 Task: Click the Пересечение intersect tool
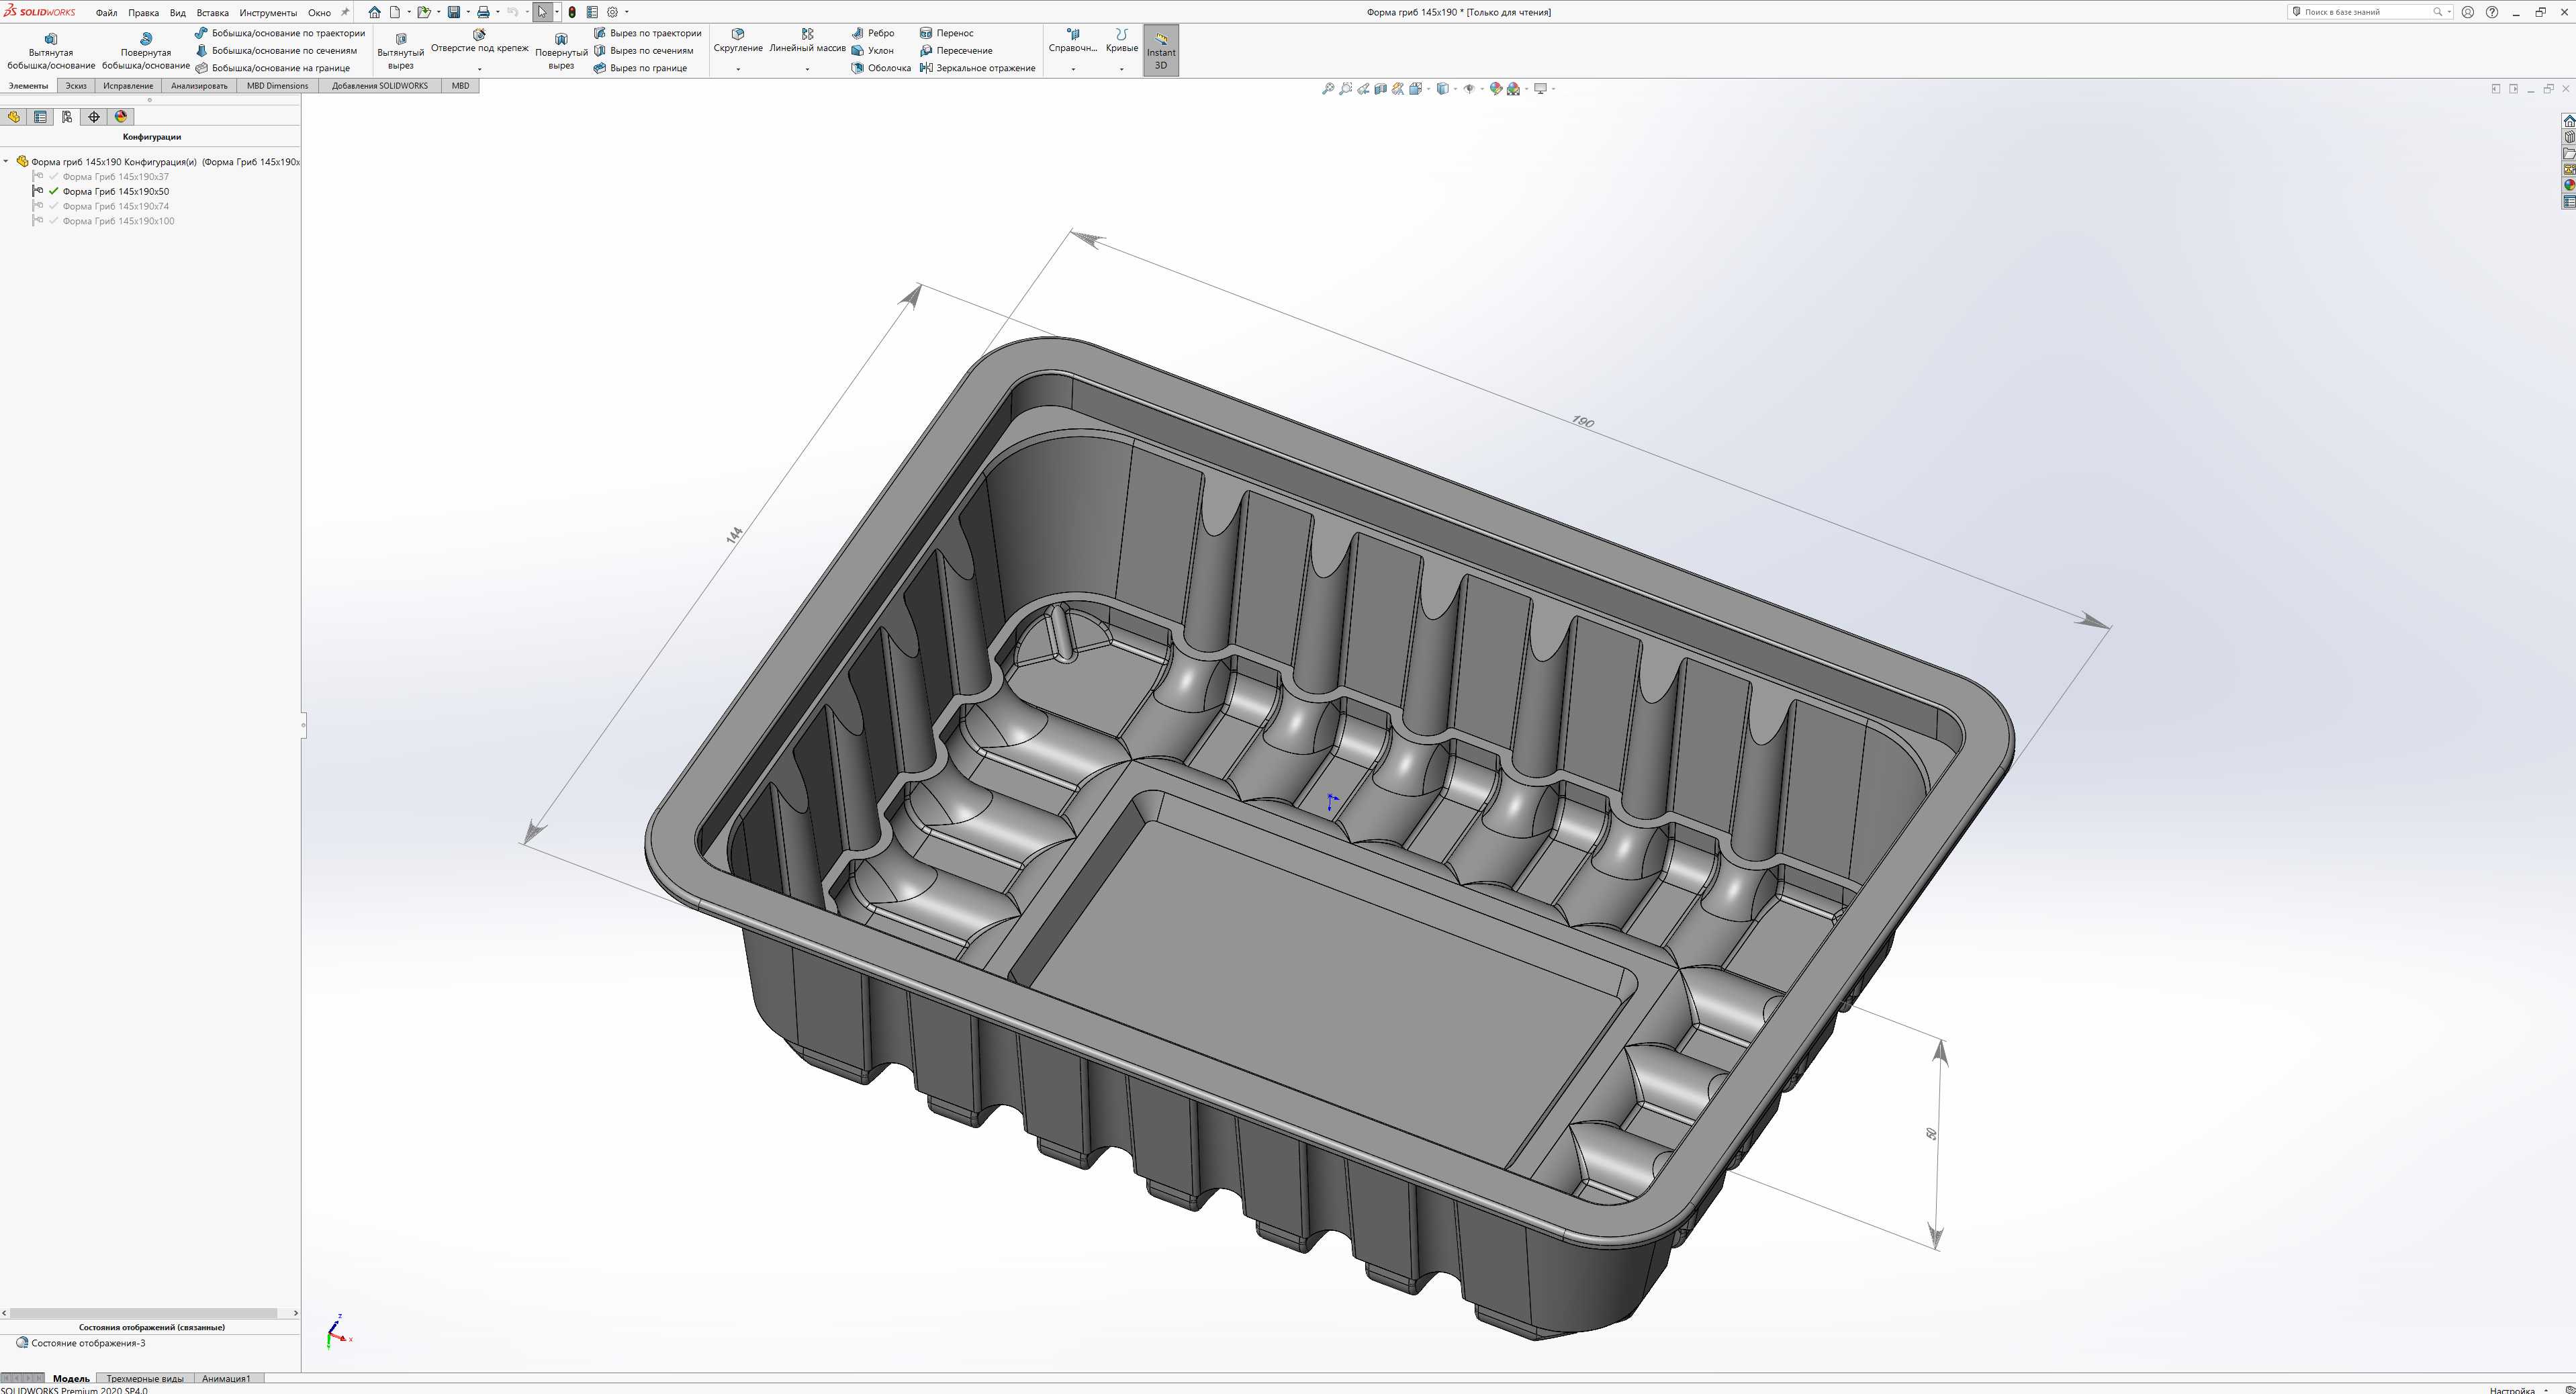[x=956, y=50]
